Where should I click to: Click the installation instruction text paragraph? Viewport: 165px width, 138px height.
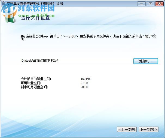pyautogui.click(x=88, y=38)
